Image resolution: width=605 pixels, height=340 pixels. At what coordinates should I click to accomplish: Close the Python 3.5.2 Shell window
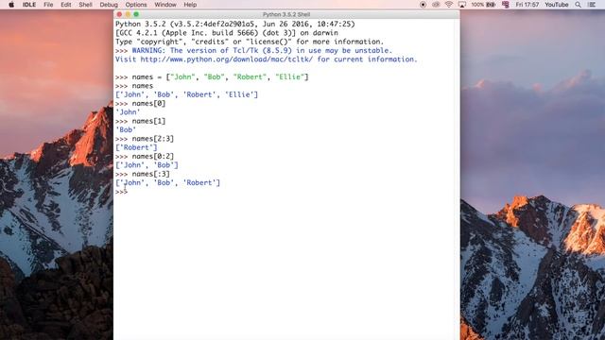[x=119, y=14]
